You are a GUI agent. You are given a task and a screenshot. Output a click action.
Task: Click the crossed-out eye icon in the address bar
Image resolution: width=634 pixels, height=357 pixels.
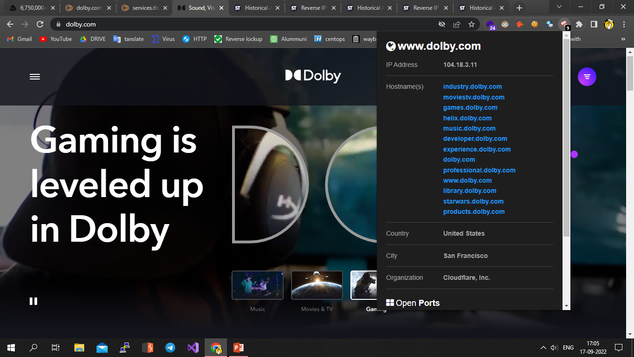point(442,24)
